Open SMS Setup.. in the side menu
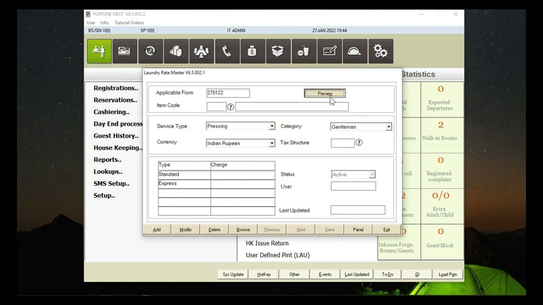Viewport: 543px width, 305px height. (112, 183)
